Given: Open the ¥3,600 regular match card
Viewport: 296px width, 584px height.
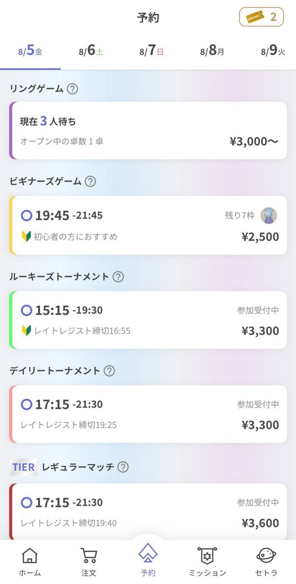Looking at the screenshot, I should 148,512.
